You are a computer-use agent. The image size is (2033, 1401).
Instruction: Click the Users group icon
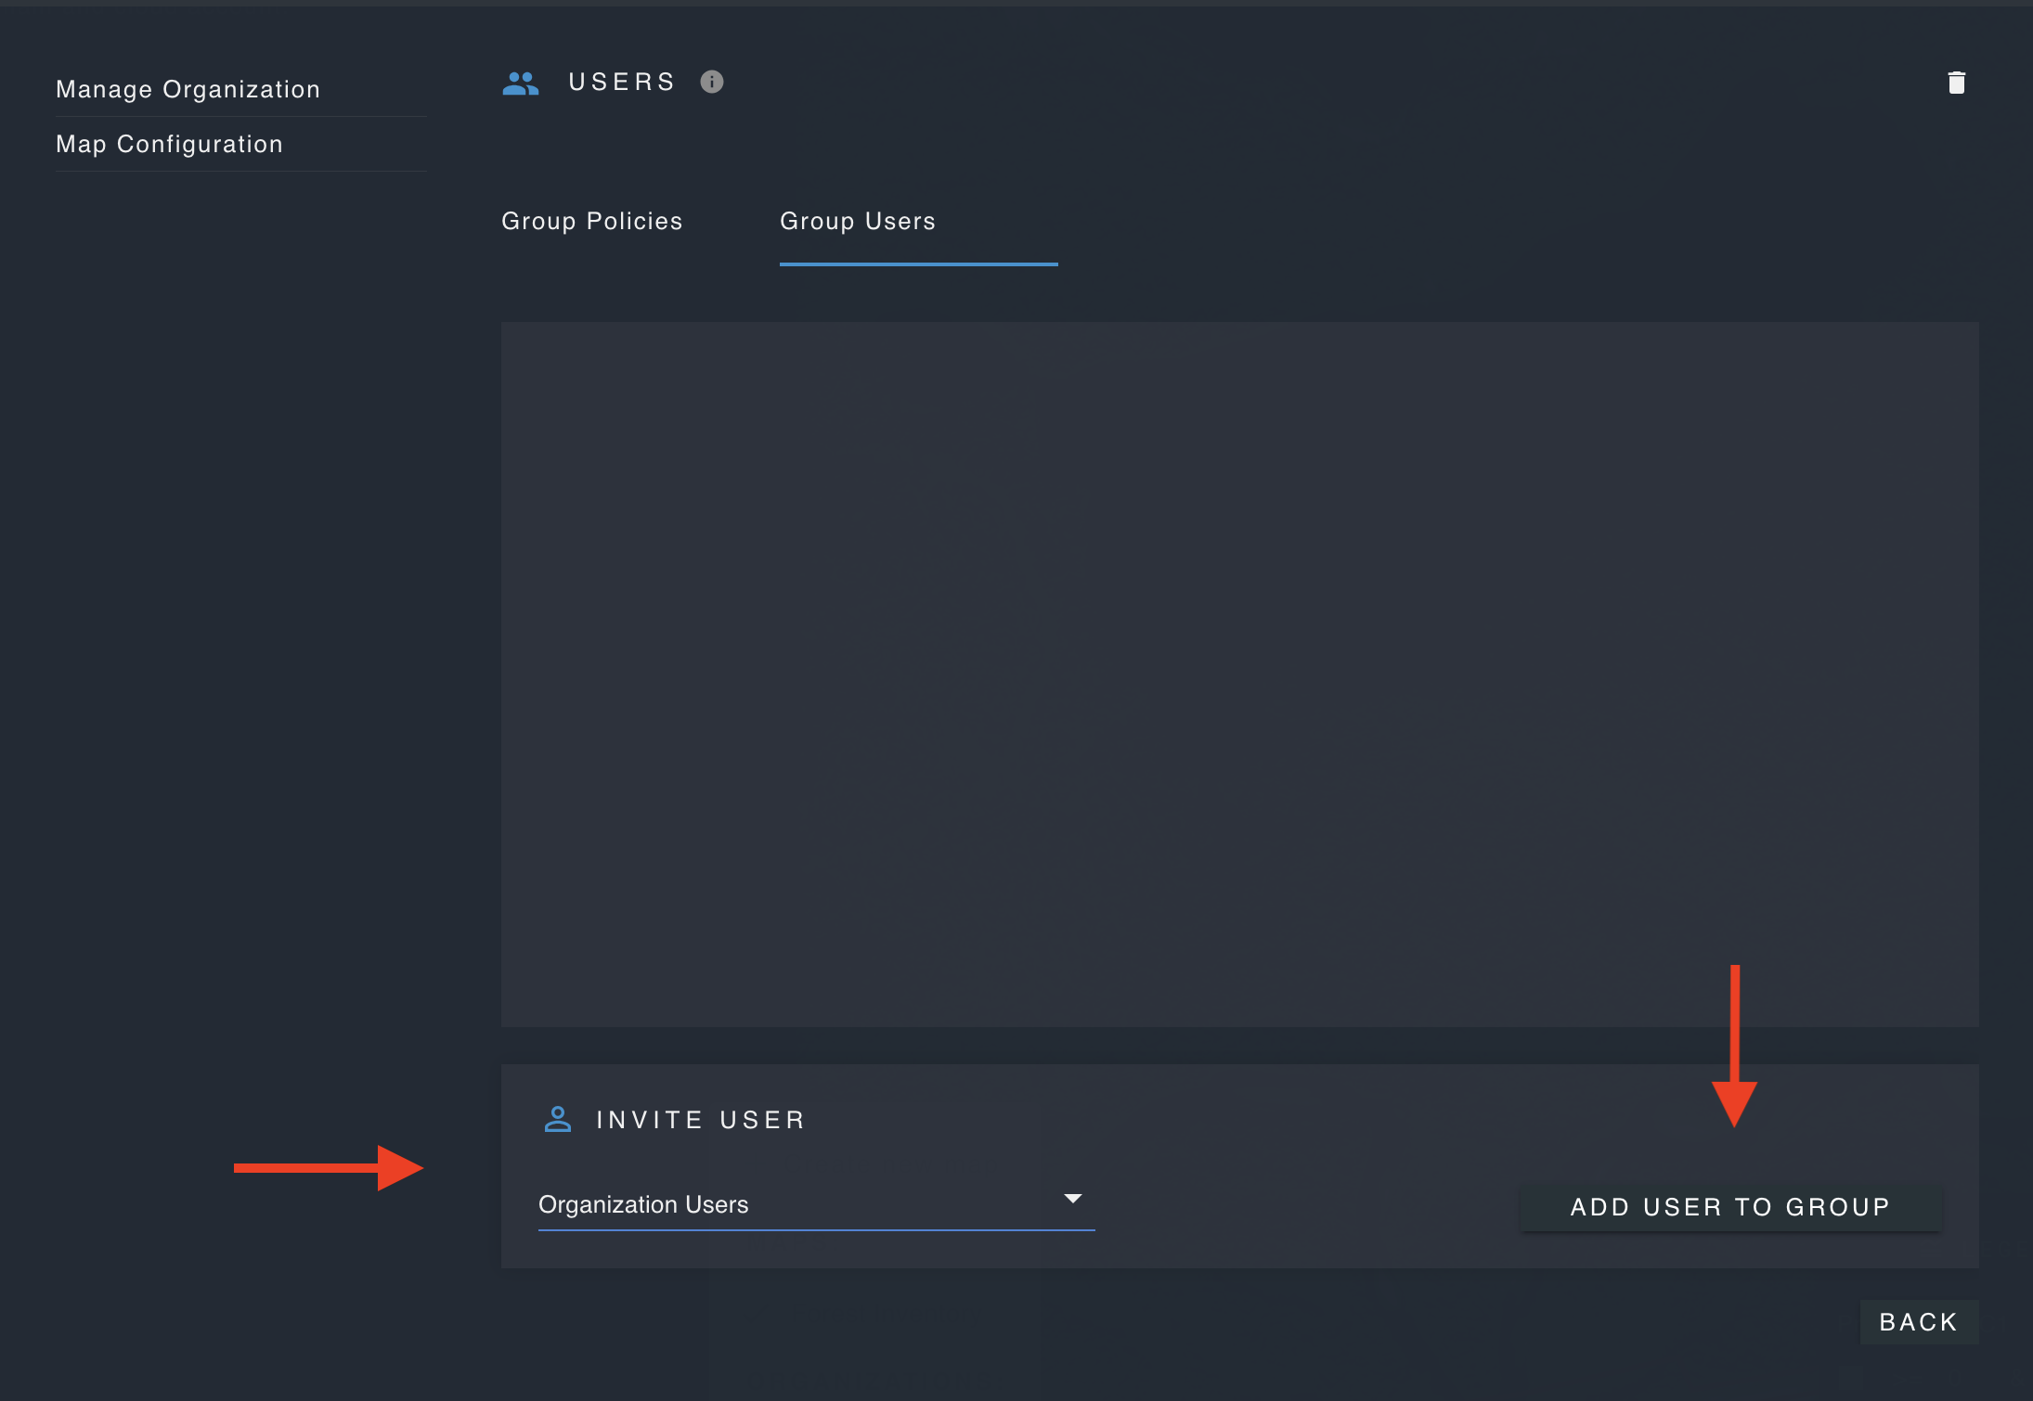pos(521,83)
